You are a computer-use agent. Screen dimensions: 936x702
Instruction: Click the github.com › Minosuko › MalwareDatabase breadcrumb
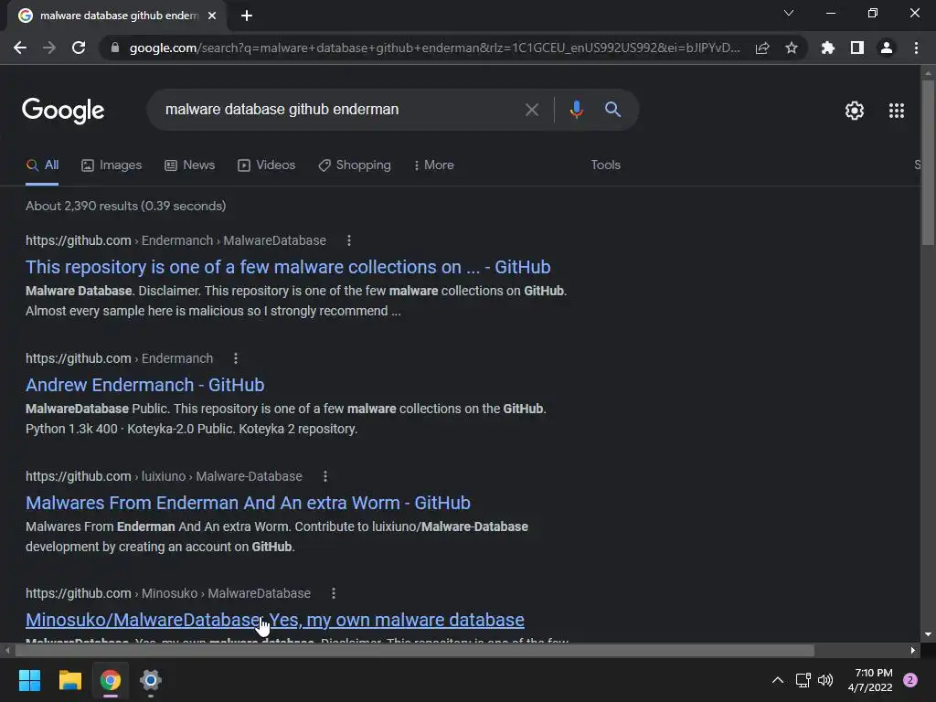[x=168, y=593]
